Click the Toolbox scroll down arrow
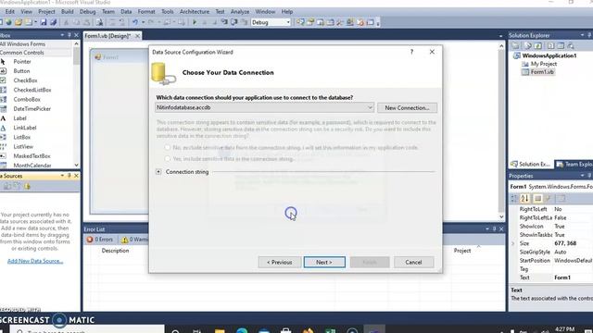The height and width of the screenshot is (333, 593). pos(76,165)
